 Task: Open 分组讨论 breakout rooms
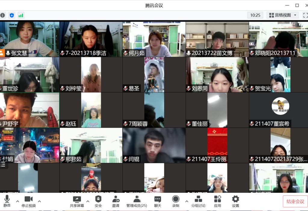198,201
